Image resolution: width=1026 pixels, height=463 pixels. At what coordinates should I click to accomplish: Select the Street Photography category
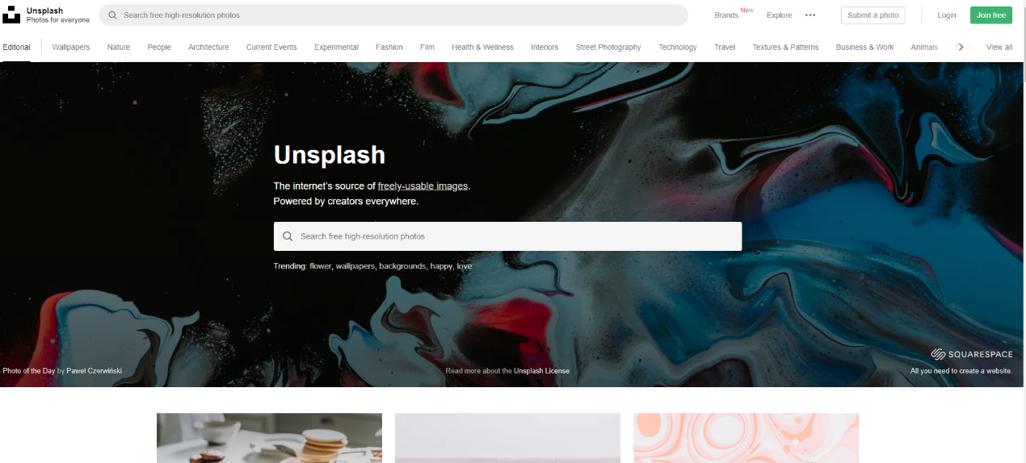pos(608,47)
